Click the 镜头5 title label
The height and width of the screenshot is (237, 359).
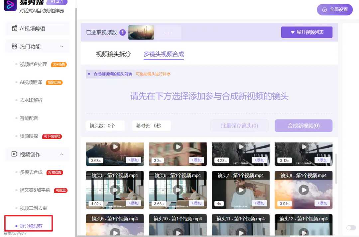coord(115,175)
